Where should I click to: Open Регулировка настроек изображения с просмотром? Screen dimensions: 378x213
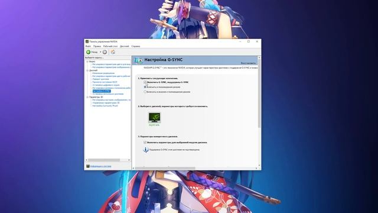click(112, 100)
